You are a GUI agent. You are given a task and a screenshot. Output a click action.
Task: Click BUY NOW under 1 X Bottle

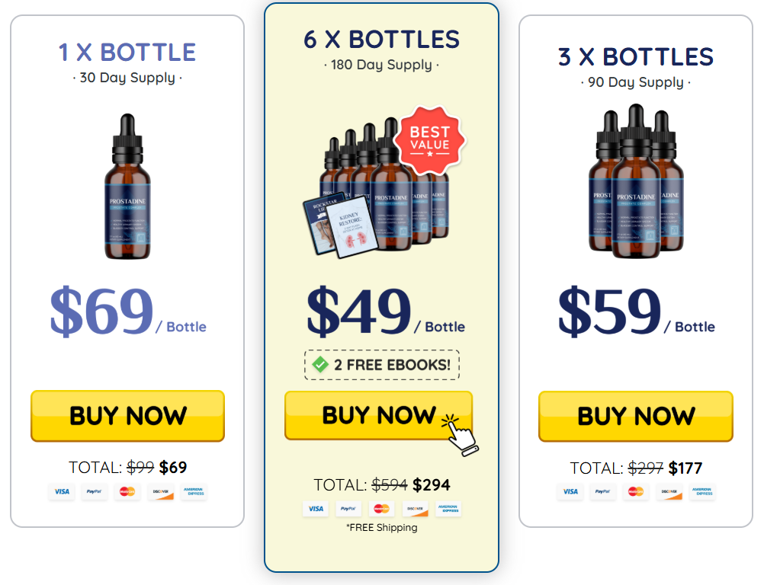pos(127,416)
